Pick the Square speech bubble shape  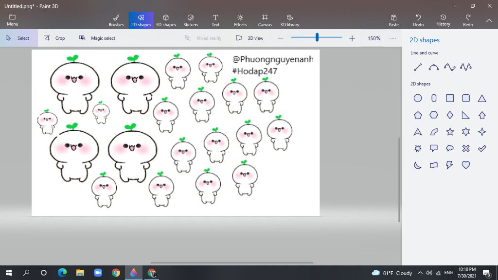click(x=434, y=148)
